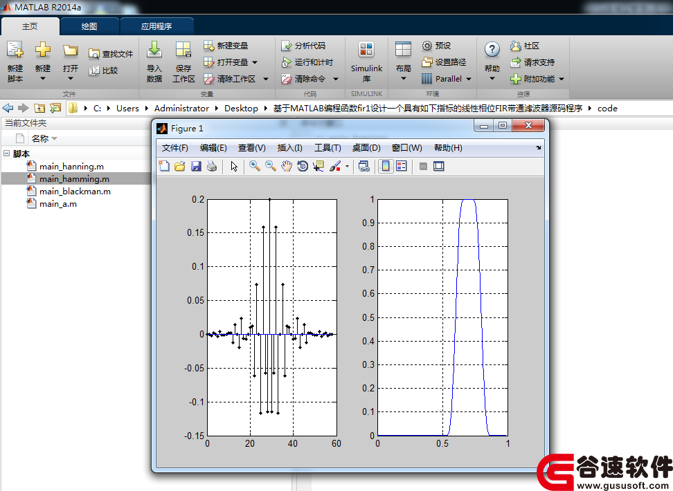Open 帮助(H) menu in Figure 1

(448, 148)
